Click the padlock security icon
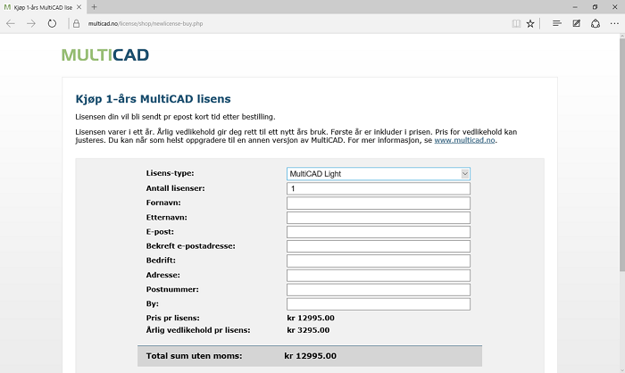This screenshot has height=373, width=625. [x=76, y=23]
